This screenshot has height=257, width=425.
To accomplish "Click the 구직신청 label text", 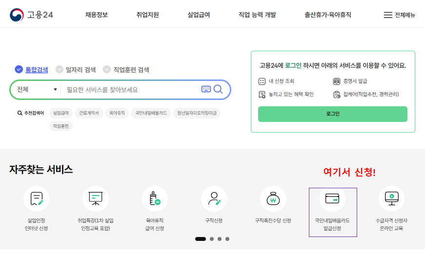I will point(214,220).
